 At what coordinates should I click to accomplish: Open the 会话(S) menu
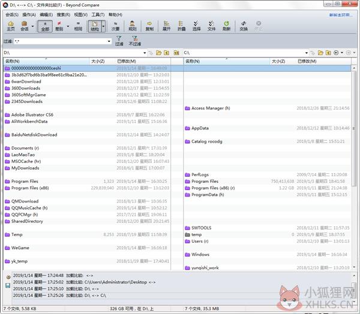click(x=12, y=14)
